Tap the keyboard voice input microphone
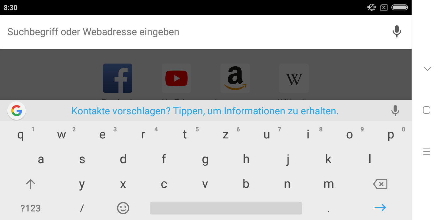441x220 pixels. coord(395,111)
